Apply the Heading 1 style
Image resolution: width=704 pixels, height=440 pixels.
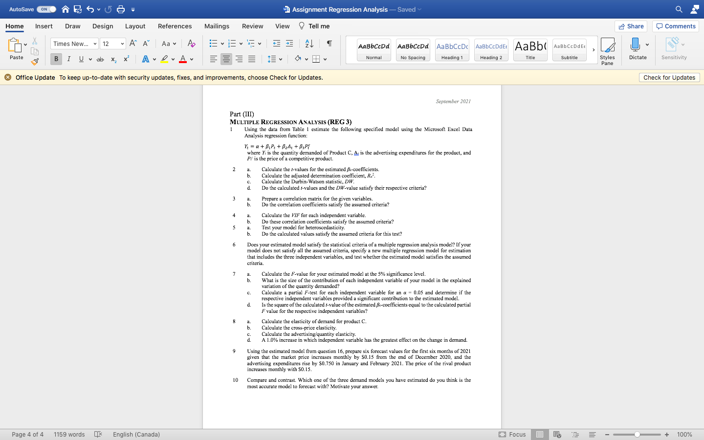tap(452, 50)
